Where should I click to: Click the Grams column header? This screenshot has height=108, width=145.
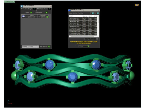pyautogui.click(x=85, y=16)
